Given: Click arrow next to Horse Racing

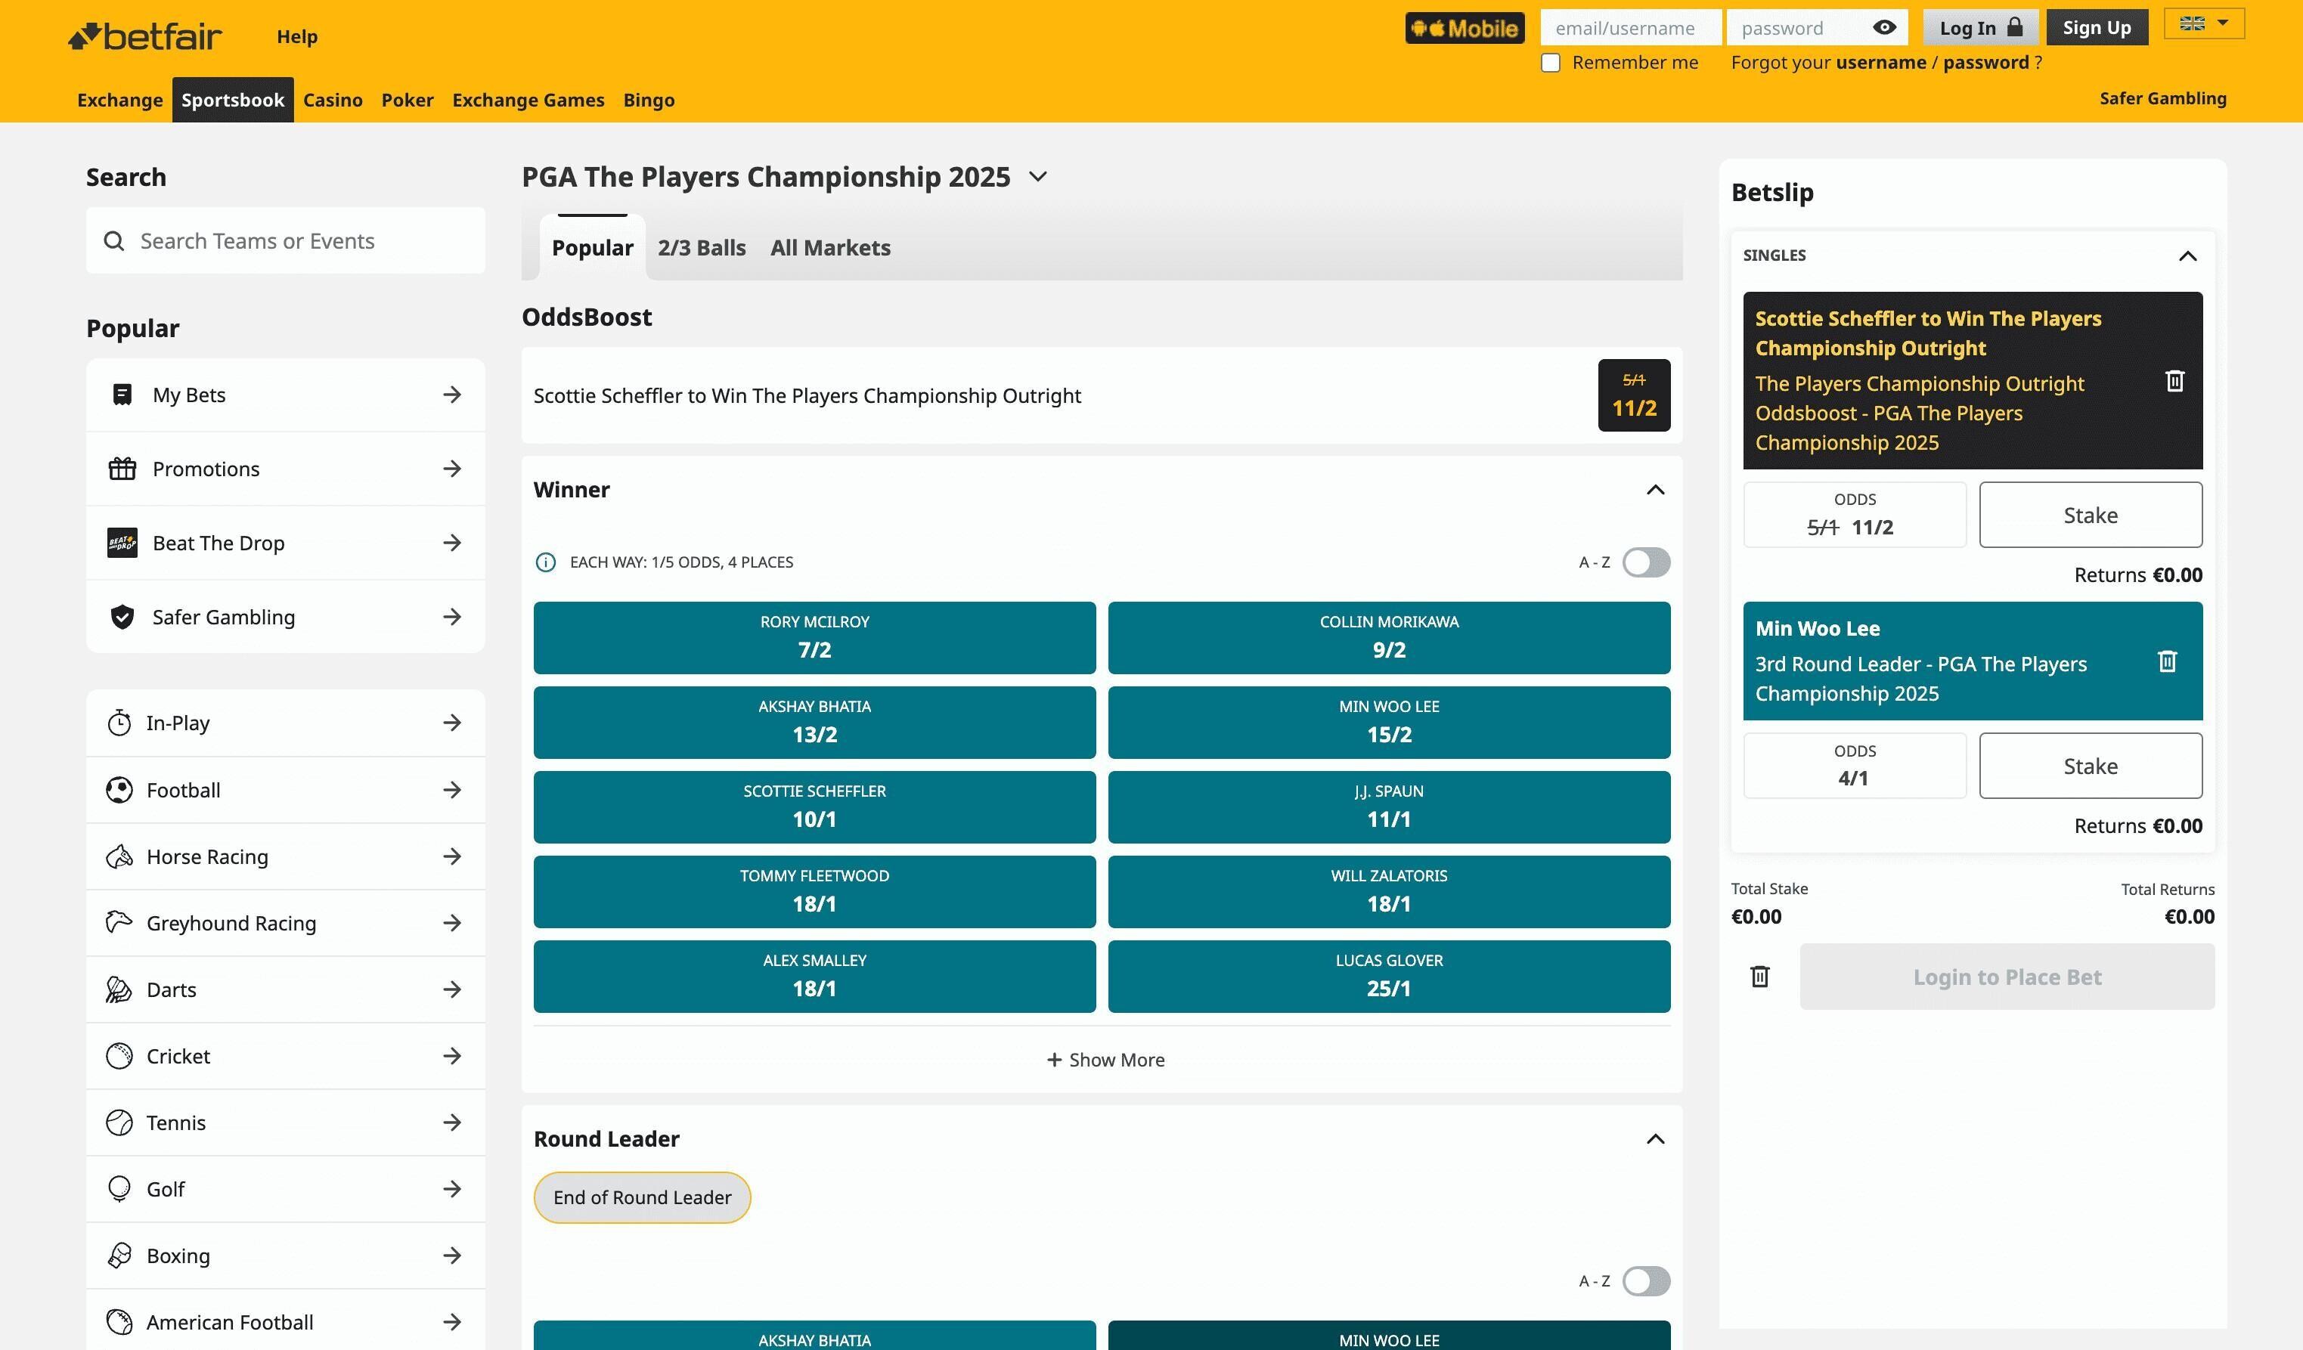Looking at the screenshot, I should point(451,856).
